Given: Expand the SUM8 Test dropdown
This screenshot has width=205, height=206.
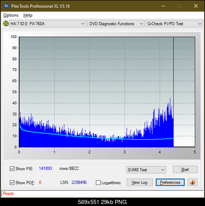Looking at the screenshot, I should click(x=146, y=170).
